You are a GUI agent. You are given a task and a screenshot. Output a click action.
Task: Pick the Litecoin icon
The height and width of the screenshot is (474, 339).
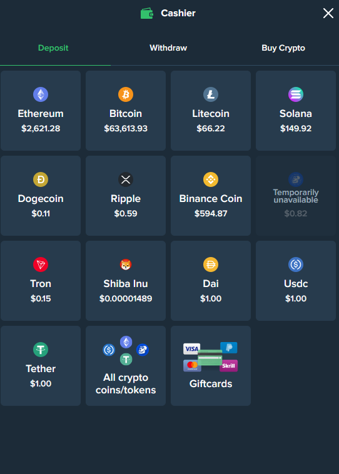[x=211, y=94]
